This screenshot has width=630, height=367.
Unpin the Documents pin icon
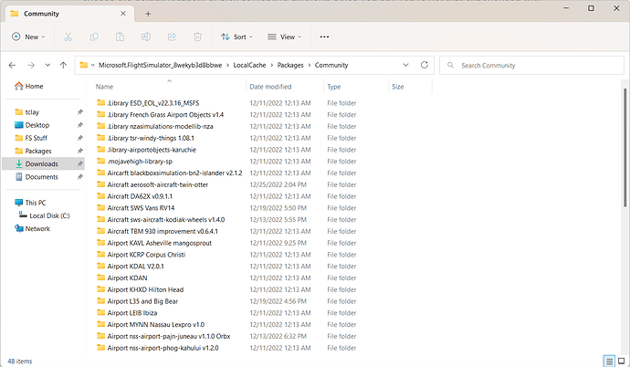[80, 177]
